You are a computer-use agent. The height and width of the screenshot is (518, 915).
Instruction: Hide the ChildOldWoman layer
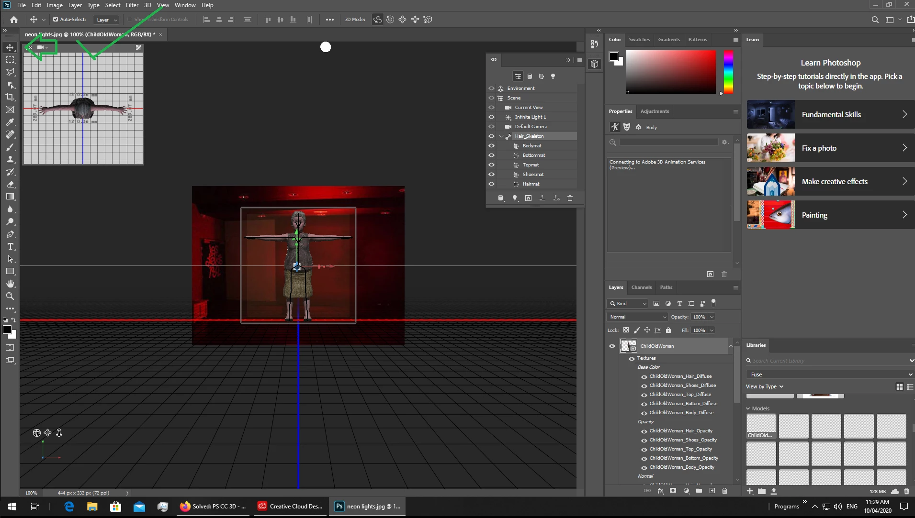click(612, 346)
